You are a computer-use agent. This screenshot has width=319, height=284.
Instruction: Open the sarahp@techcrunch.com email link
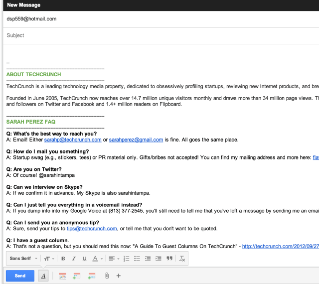(73, 140)
